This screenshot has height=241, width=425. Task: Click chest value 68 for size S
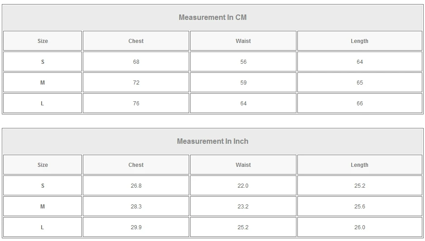136,62
